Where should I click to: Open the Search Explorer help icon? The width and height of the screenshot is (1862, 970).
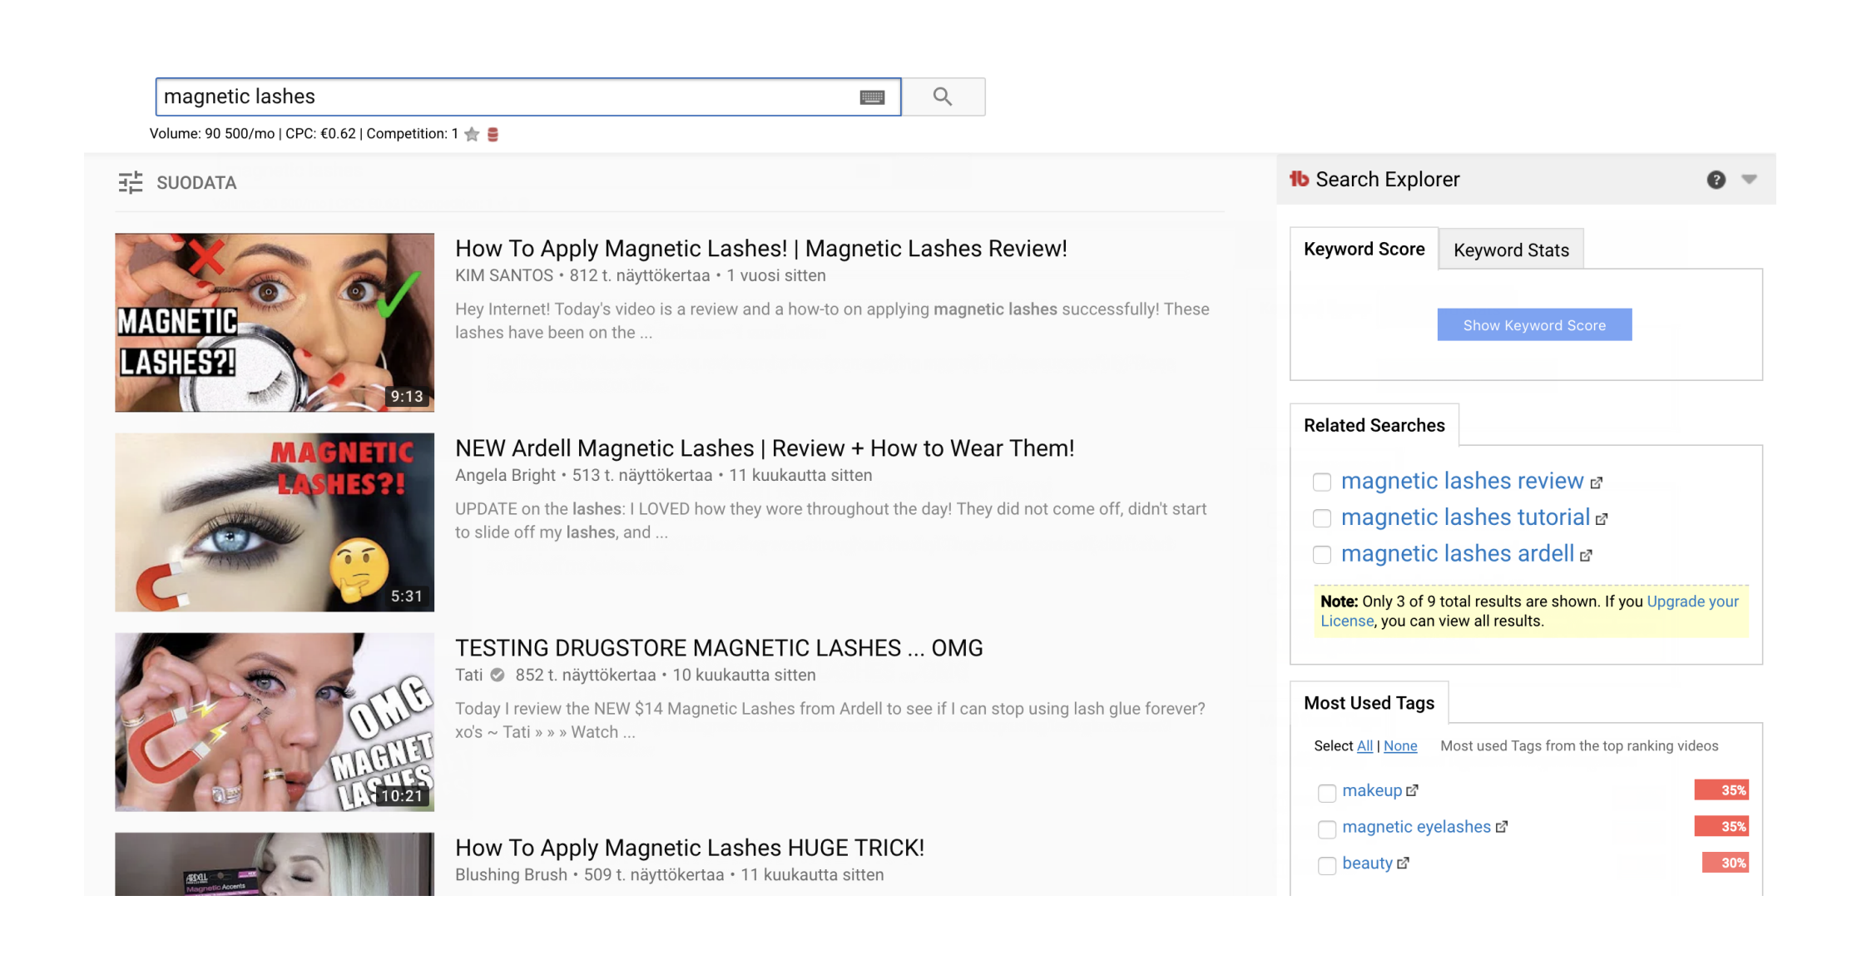[1716, 180]
